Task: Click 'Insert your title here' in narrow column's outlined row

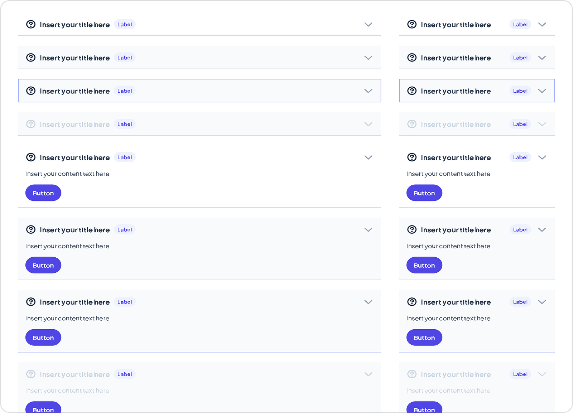Action: (x=456, y=91)
